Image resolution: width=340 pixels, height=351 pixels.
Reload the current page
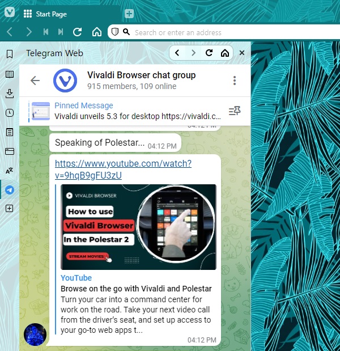pyautogui.click(x=78, y=32)
